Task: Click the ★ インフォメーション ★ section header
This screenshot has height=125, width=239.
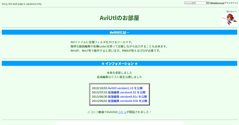Action: (119, 64)
